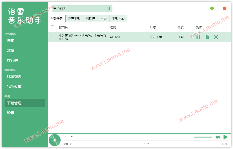Click song title 年少有为(Live) - 李荣浩

[82, 37]
